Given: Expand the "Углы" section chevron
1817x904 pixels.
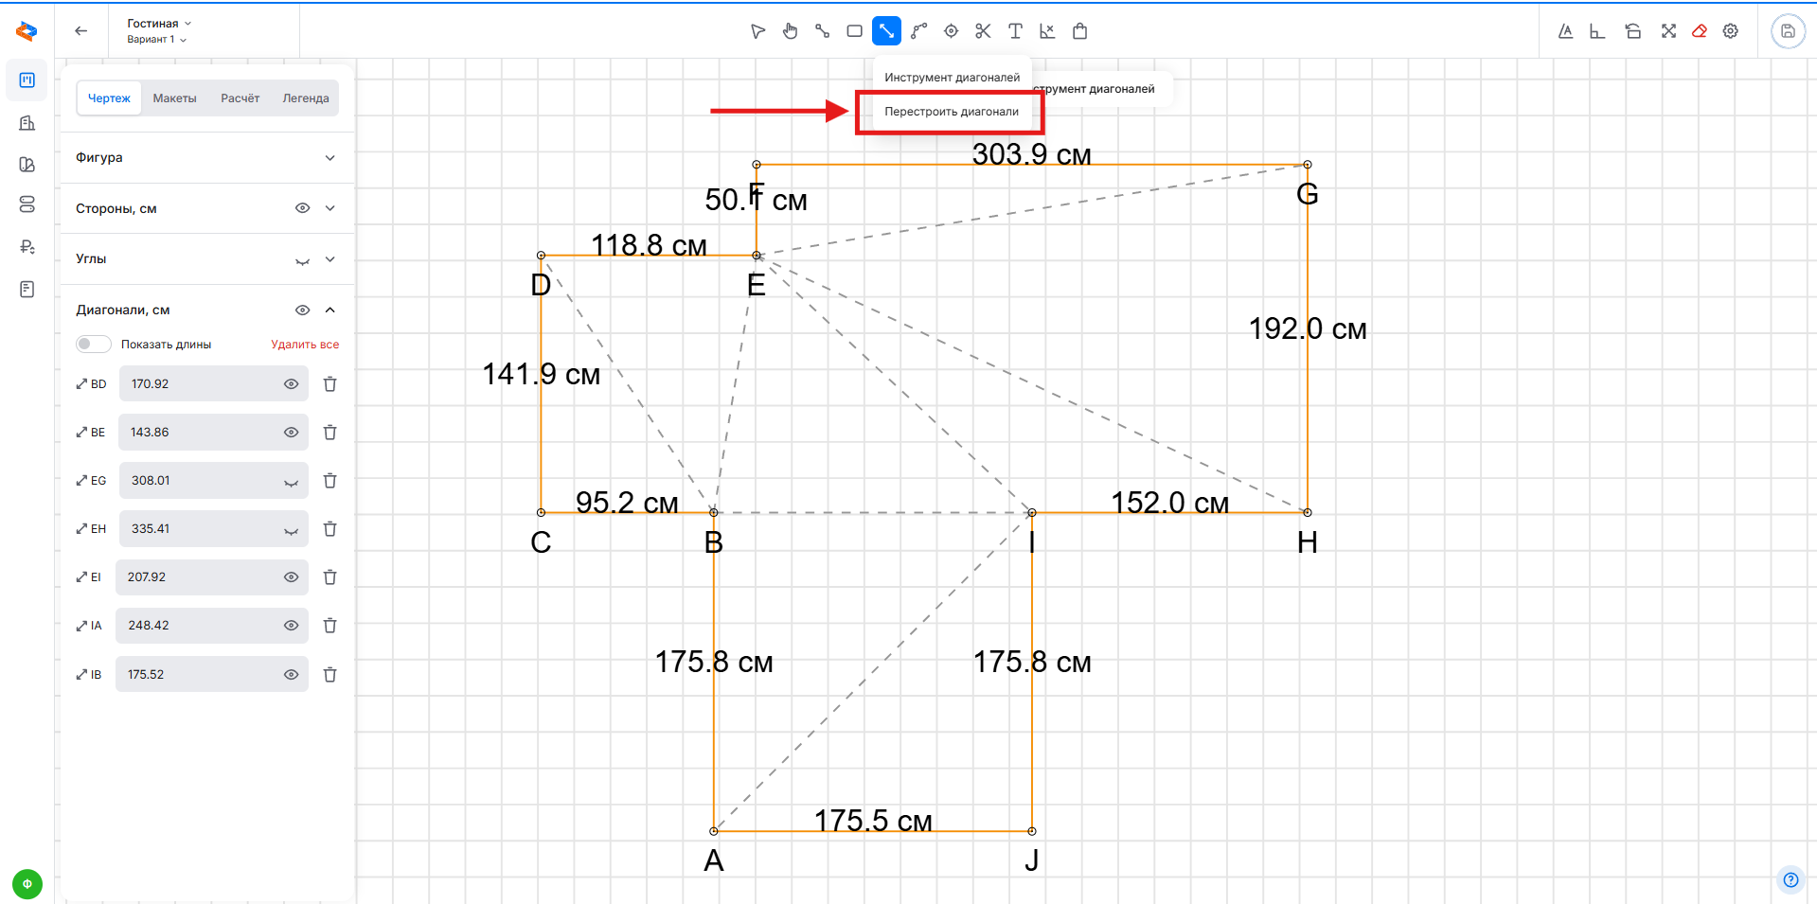Looking at the screenshot, I should click(330, 259).
